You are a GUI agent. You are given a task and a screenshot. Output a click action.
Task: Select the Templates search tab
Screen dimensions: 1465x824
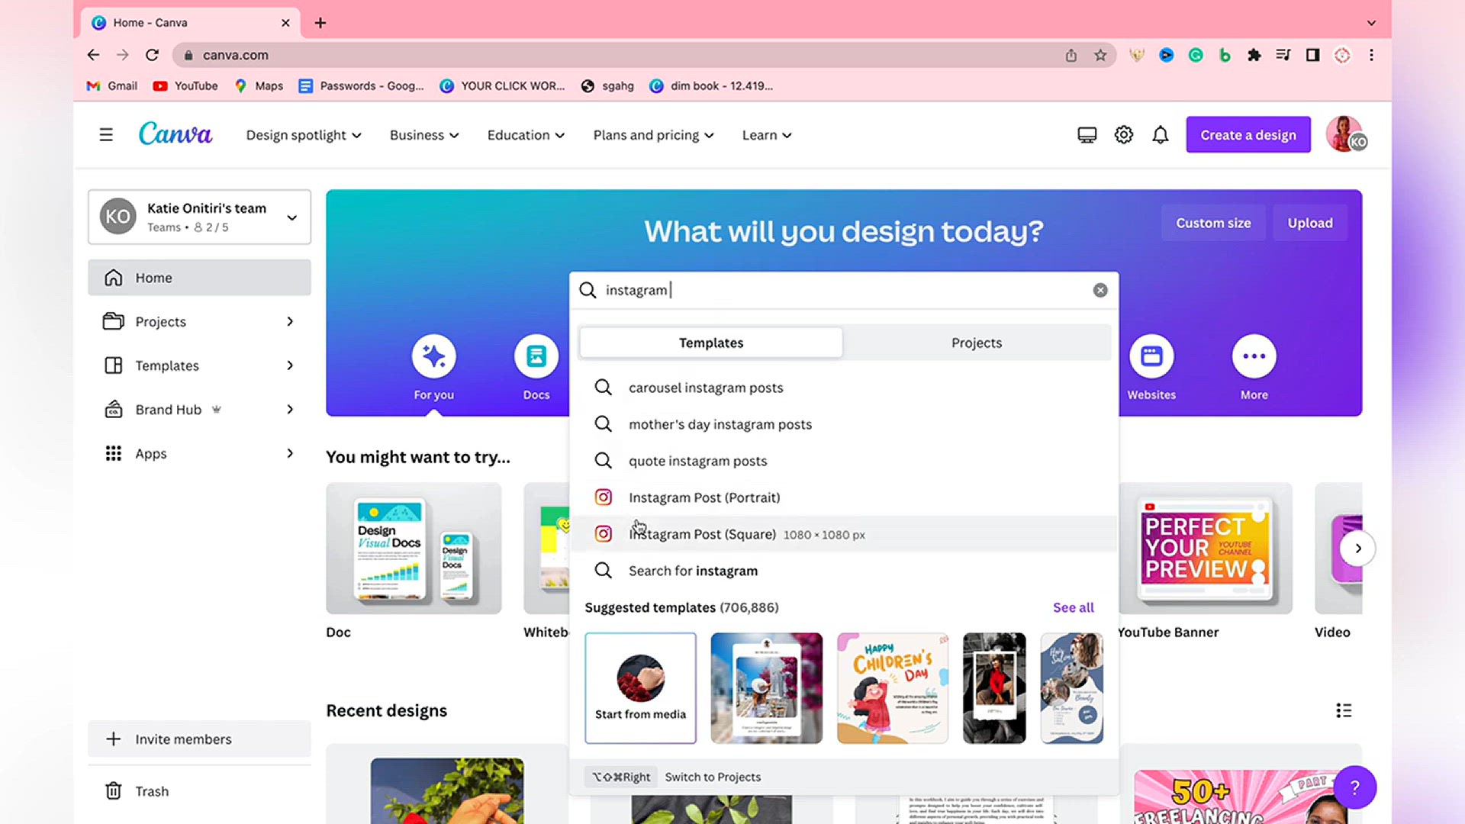pos(711,343)
